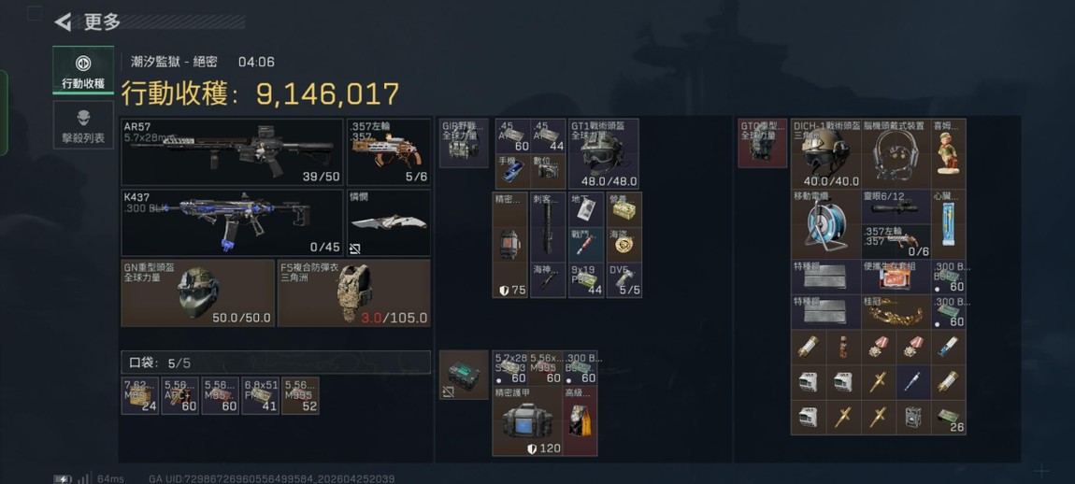Choose the GN重型頭盔 helmet
This screenshot has width=1075, height=484.
(197, 292)
